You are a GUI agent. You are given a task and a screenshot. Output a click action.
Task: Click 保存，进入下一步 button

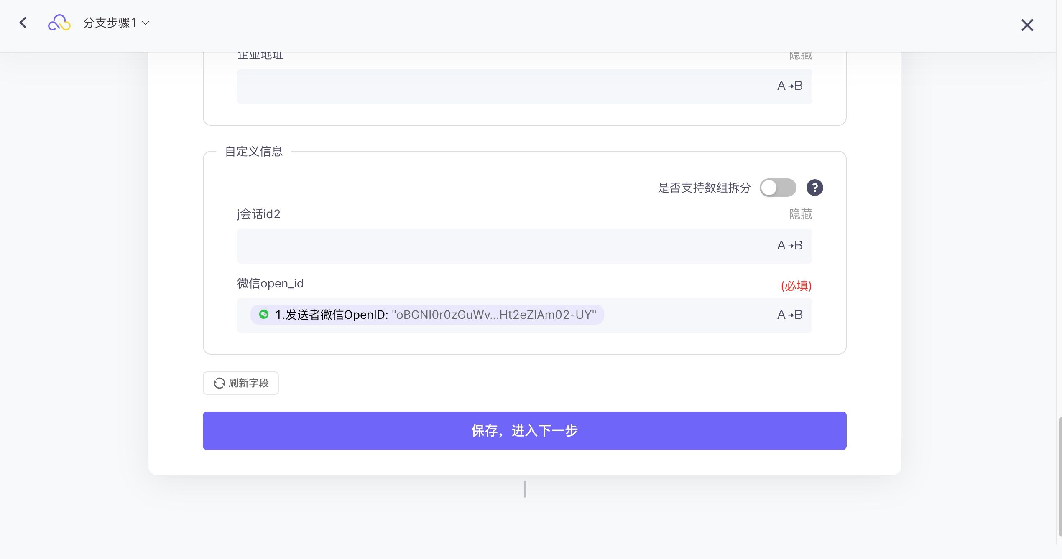(524, 431)
